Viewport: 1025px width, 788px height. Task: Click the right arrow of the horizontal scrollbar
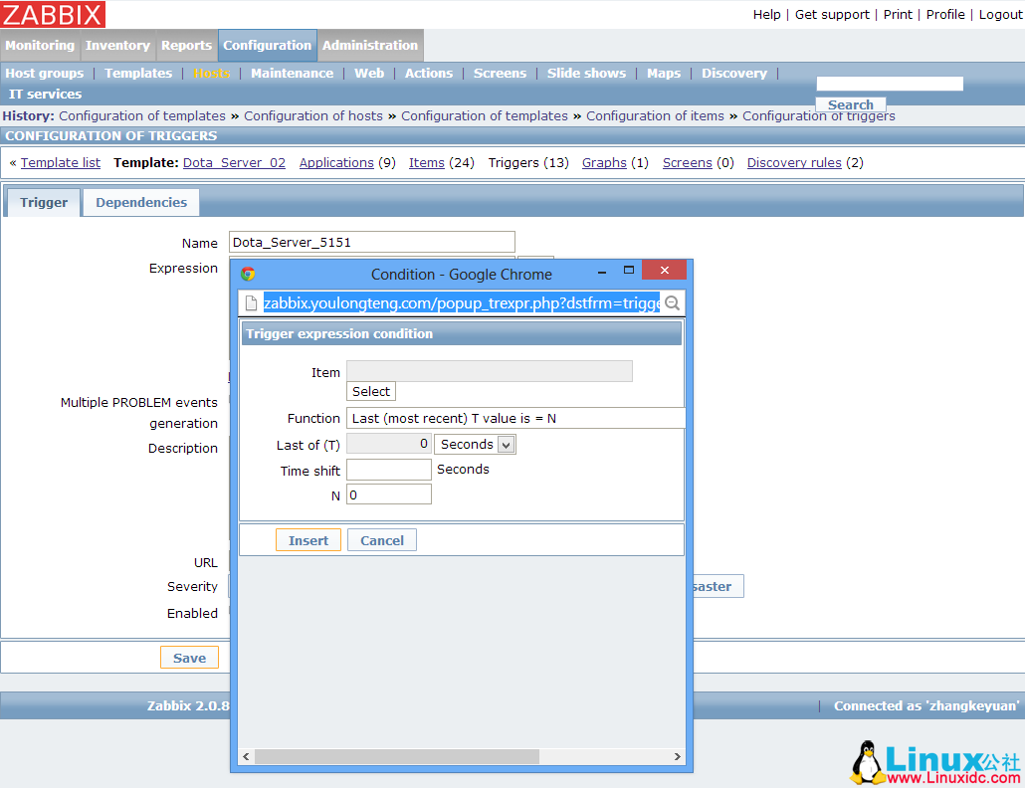[x=678, y=757]
